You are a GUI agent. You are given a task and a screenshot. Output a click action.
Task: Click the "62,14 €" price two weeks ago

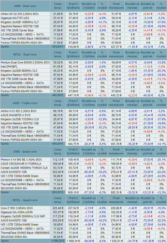(x=73, y=67)
